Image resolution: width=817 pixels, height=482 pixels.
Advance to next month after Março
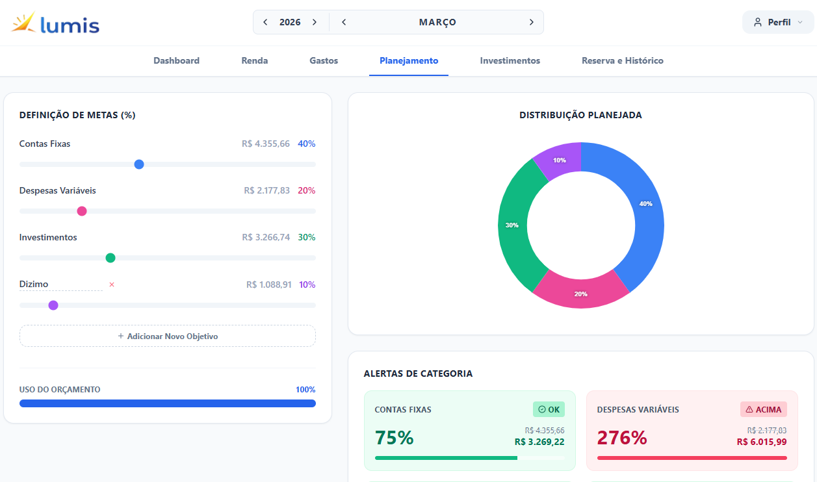point(531,22)
